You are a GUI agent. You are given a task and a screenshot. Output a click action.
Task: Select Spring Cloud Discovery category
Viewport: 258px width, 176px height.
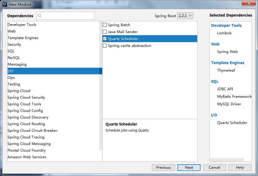pyautogui.click(x=53, y=117)
